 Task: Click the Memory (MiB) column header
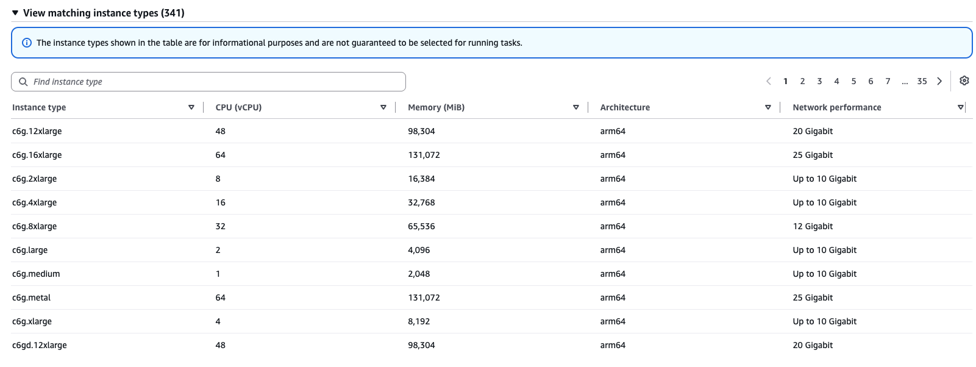tap(436, 107)
